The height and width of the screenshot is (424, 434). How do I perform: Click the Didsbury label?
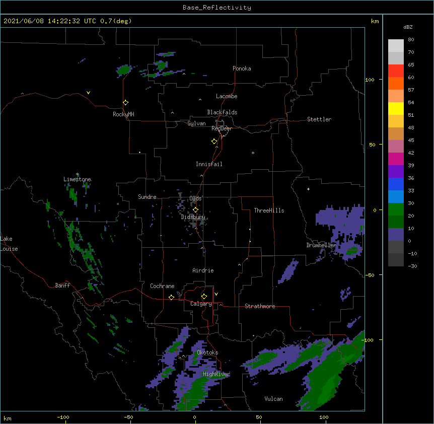[x=193, y=217]
